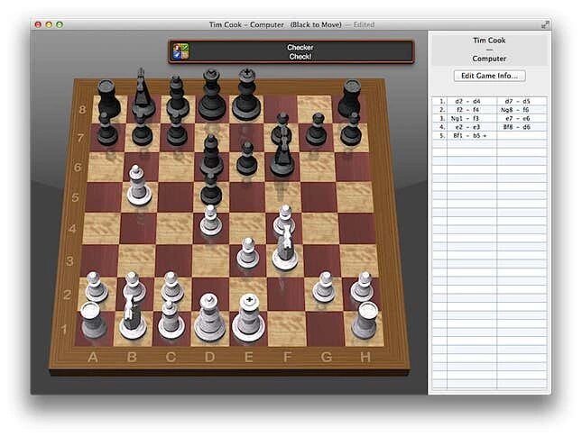Select the black knight on f6
This screenshot has width=582, height=437.
(282, 154)
